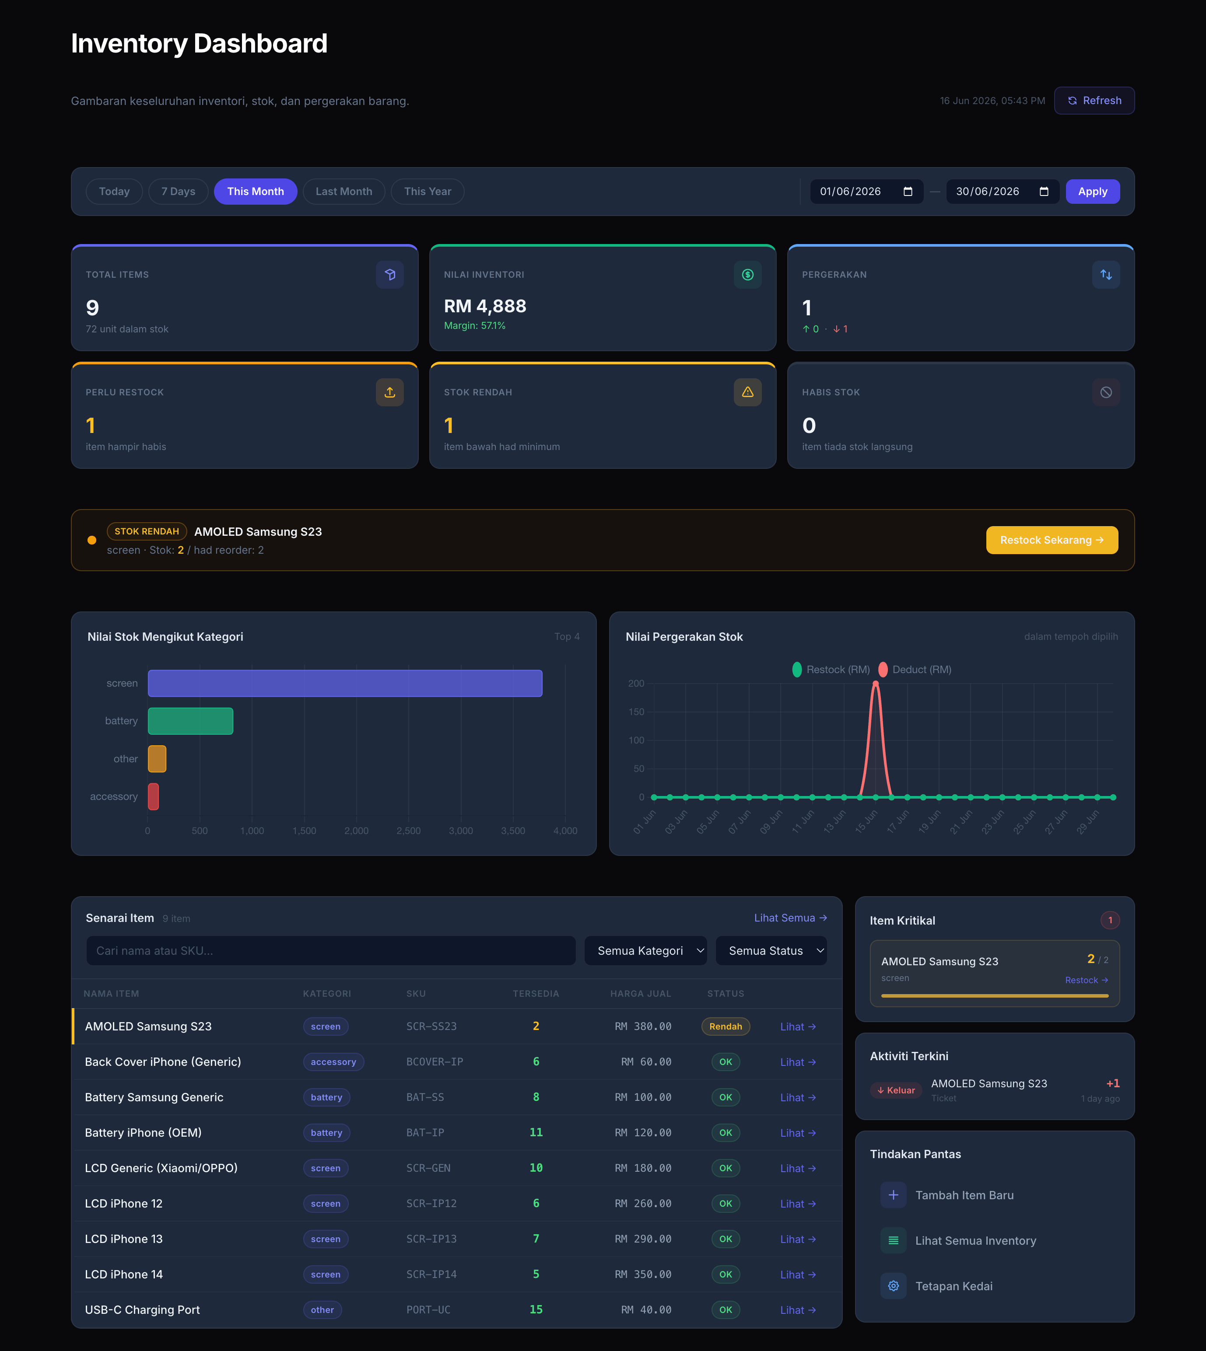Image resolution: width=1206 pixels, height=1351 pixels.
Task: Open Lihat link for Back Cover iPhone
Action: [798, 1061]
